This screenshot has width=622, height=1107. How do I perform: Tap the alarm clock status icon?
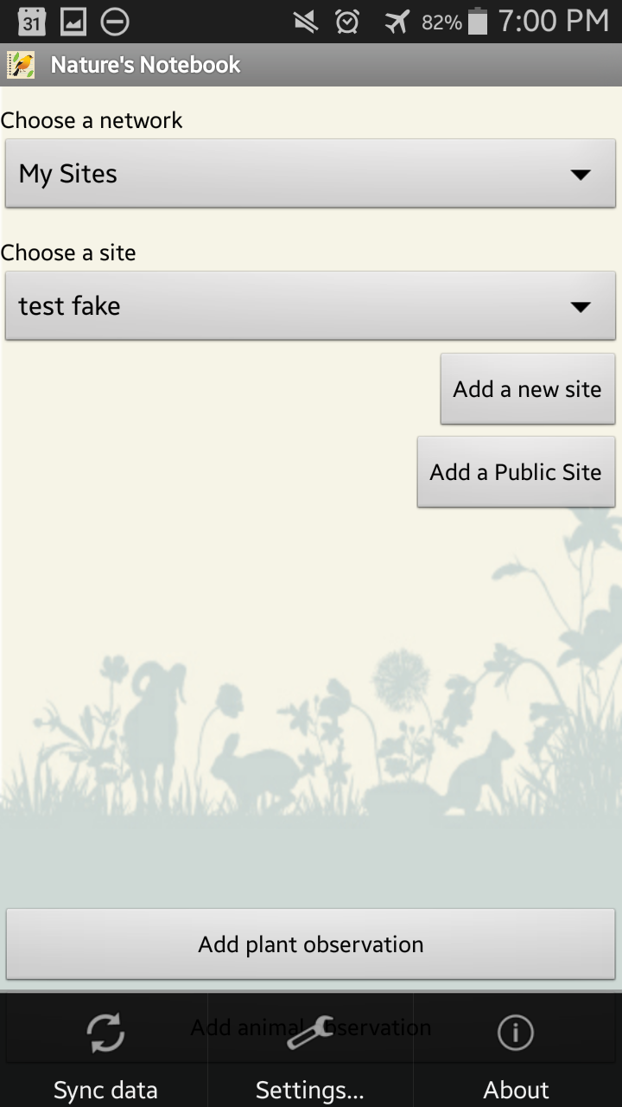(x=347, y=22)
